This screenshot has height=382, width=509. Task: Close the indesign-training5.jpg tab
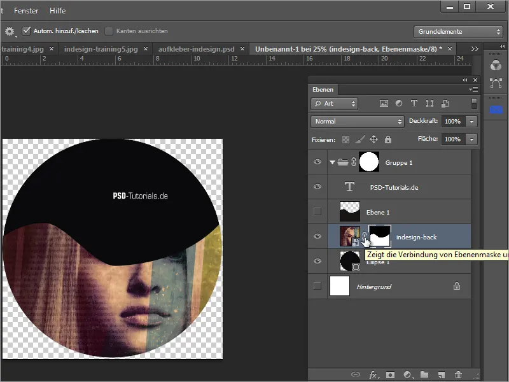(x=146, y=49)
